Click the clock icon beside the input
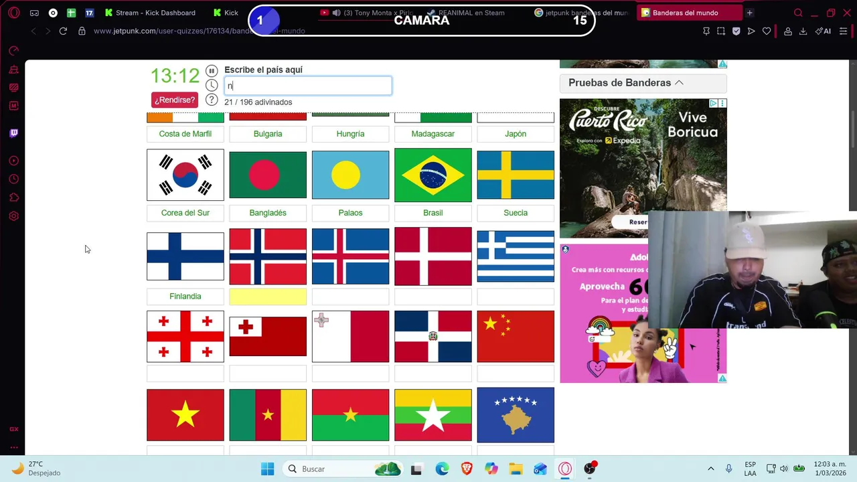The width and height of the screenshot is (857, 482). [212, 85]
